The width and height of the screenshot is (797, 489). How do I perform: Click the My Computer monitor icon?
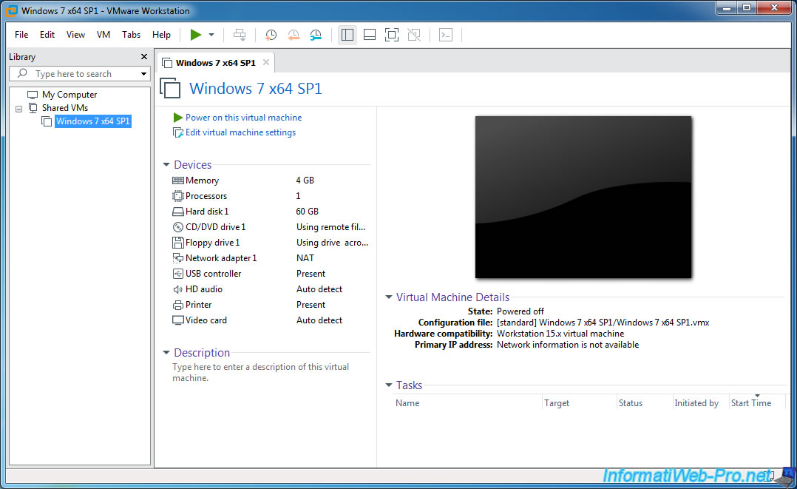click(x=33, y=95)
